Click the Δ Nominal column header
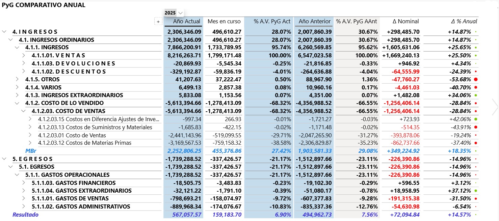This screenshot has height=221, width=499. (405, 21)
